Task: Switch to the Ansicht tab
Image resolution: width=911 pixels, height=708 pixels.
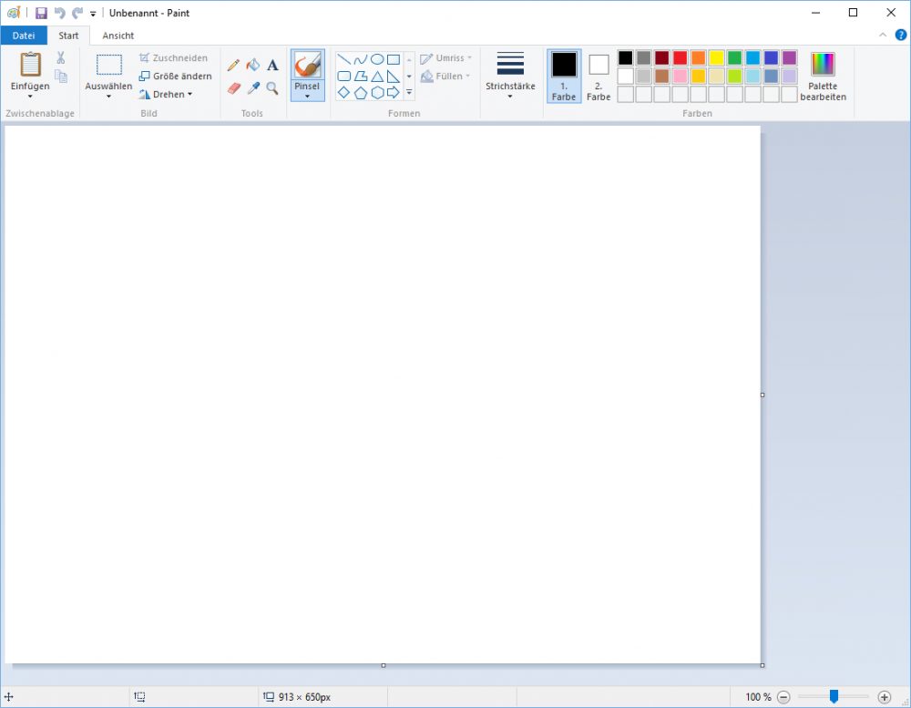Action: point(118,36)
